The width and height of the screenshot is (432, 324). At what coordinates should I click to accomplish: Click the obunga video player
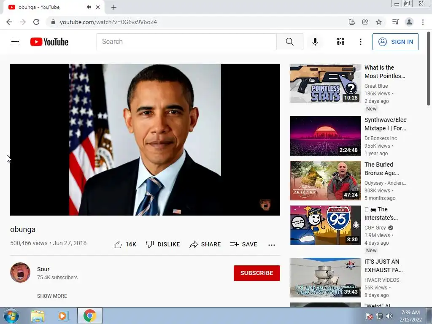[x=145, y=139]
